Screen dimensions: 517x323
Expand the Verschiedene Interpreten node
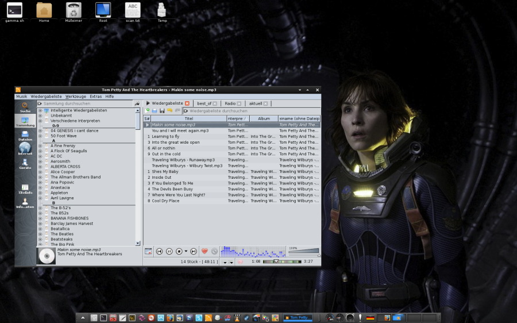point(40,121)
